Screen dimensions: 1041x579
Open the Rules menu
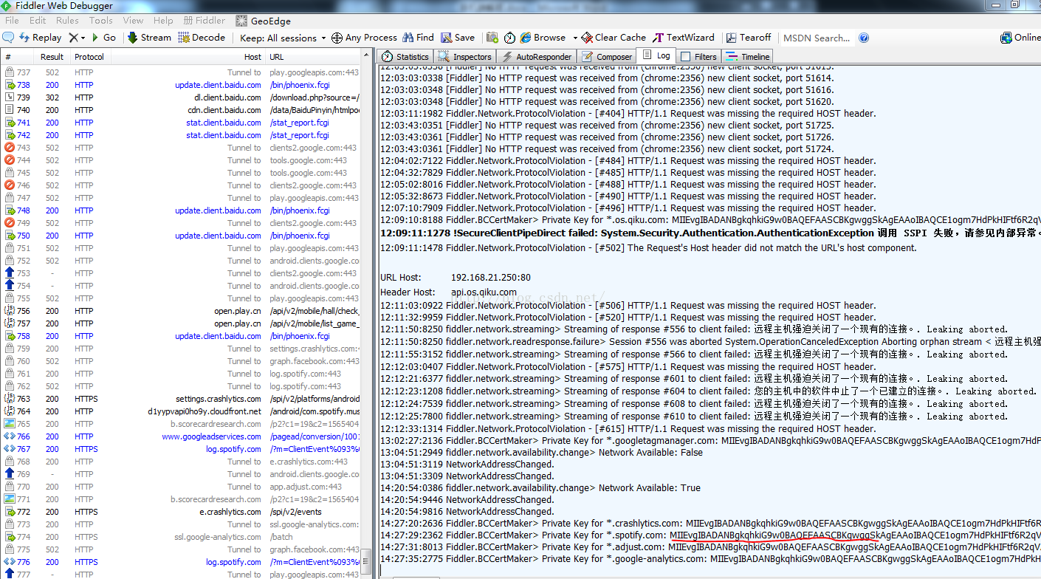[67, 21]
